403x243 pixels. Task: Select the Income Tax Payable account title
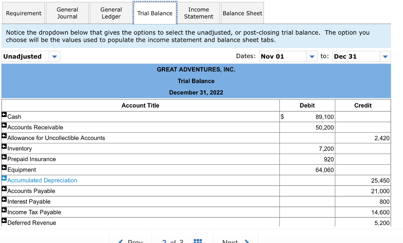[34, 212]
